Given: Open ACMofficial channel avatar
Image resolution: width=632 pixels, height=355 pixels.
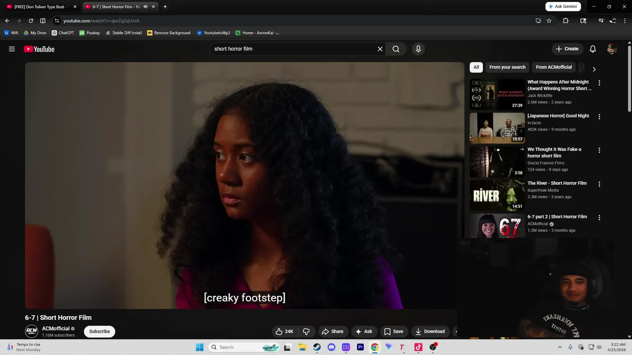Looking at the screenshot, I should tap(32, 331).
